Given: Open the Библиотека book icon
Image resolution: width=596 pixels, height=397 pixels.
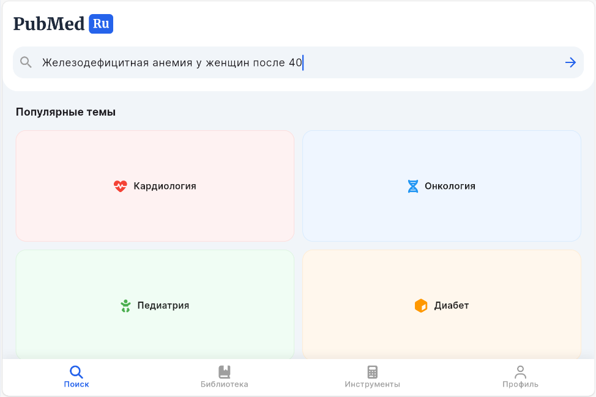Looking at the screenshot, I should click(224, 371).
